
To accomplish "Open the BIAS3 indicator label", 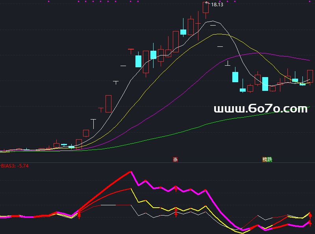I will (x=15, y=166).
